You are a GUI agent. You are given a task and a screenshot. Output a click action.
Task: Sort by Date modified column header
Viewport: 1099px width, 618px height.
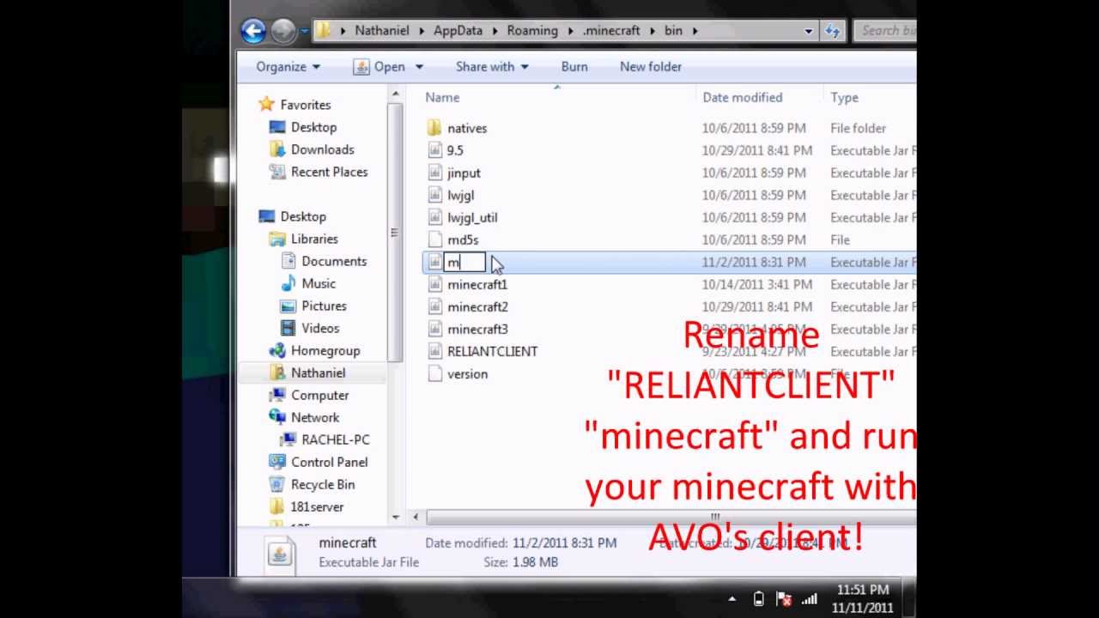[x=743, y=97]
